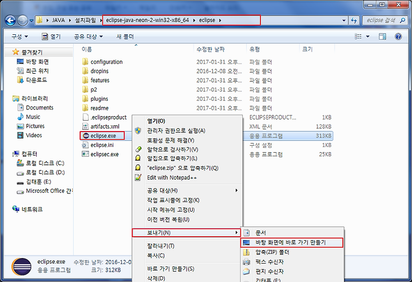Open the view options dropdown arrow
Screen dimensions: 412x282
[367, 37]
